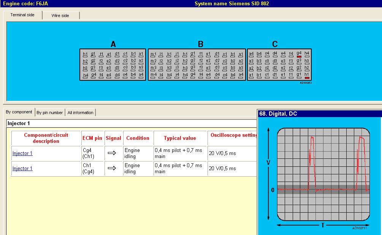Click pin a1 on connector C
This screenshot has height=235, width=382.
(x=251, y=75)
